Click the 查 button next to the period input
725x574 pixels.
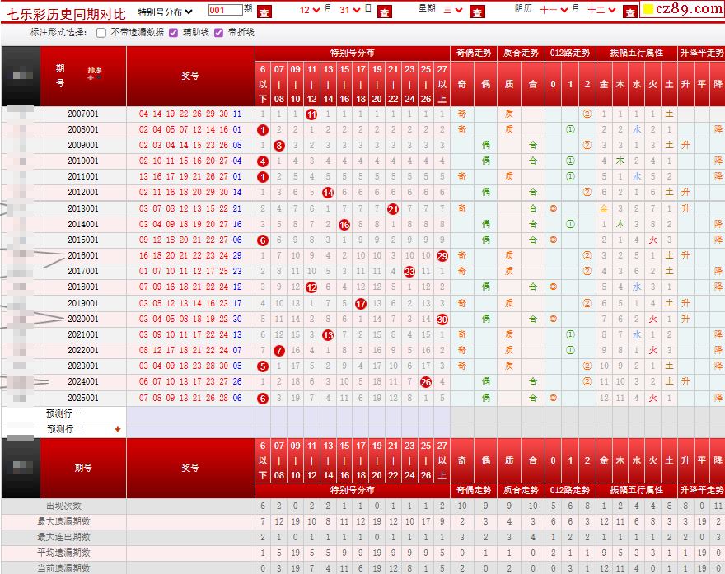tap(264, 12)
